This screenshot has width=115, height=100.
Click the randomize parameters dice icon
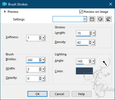tap(100, 19)
